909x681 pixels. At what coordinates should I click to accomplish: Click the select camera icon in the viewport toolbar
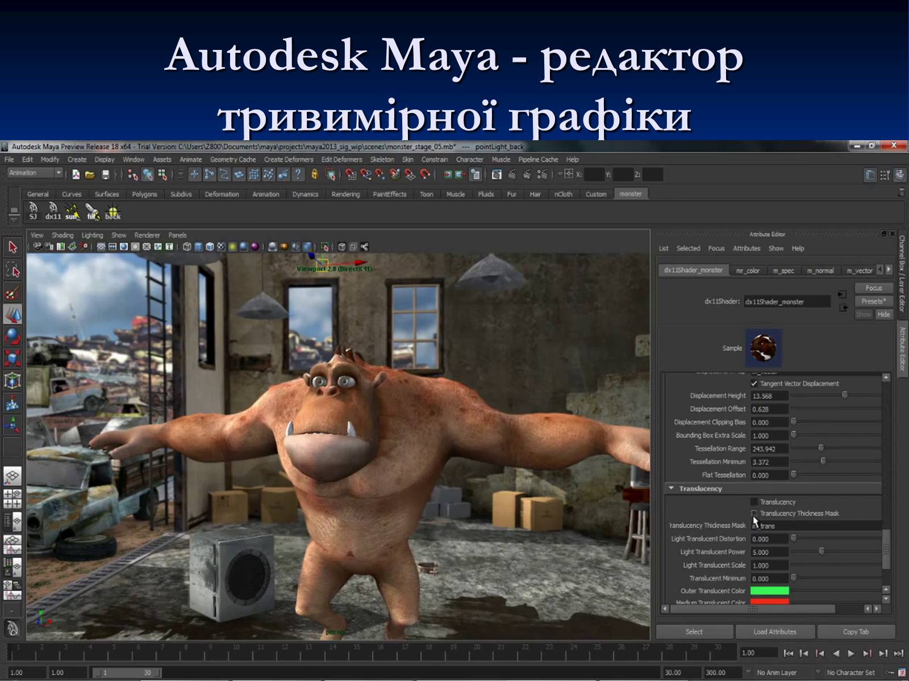(37, 247)
